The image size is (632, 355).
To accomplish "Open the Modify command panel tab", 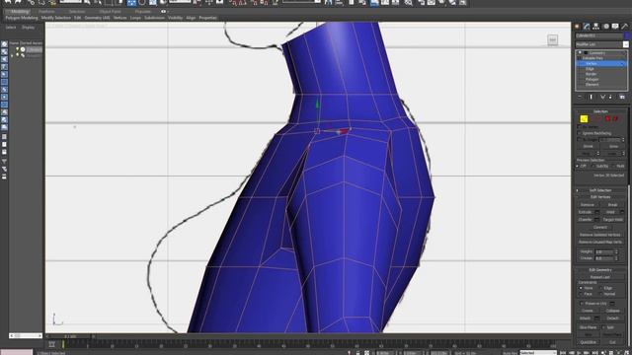I will coord(587,27).
